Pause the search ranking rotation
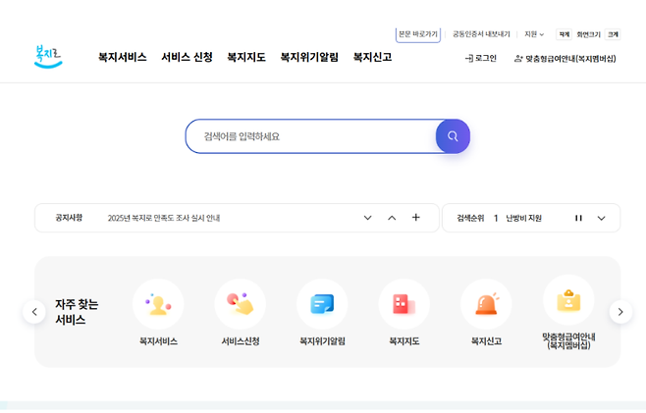 point(578,218)
